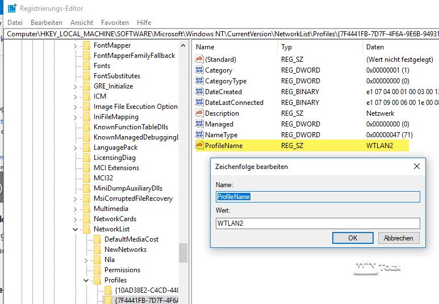Open the Datei menu

click(x=15, y=23)
